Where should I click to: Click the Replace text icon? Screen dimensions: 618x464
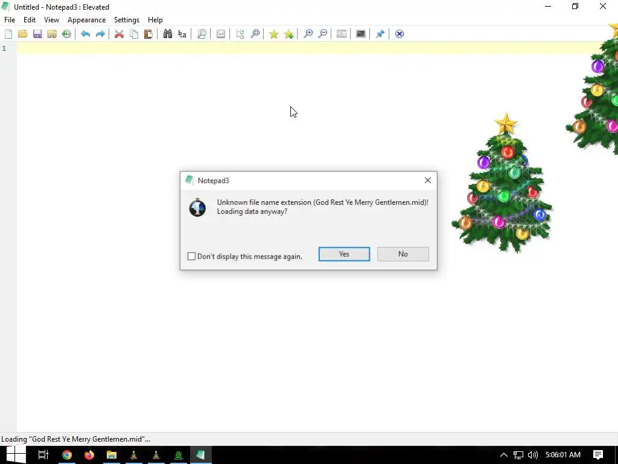click(182, 34)
